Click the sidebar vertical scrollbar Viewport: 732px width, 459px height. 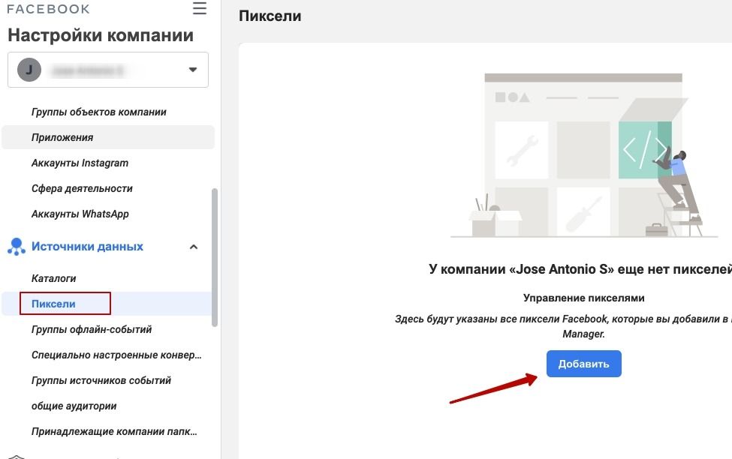215,255
